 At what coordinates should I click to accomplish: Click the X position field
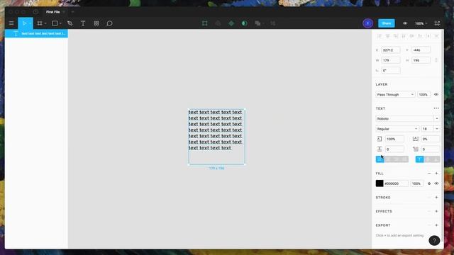coord(391,50)
